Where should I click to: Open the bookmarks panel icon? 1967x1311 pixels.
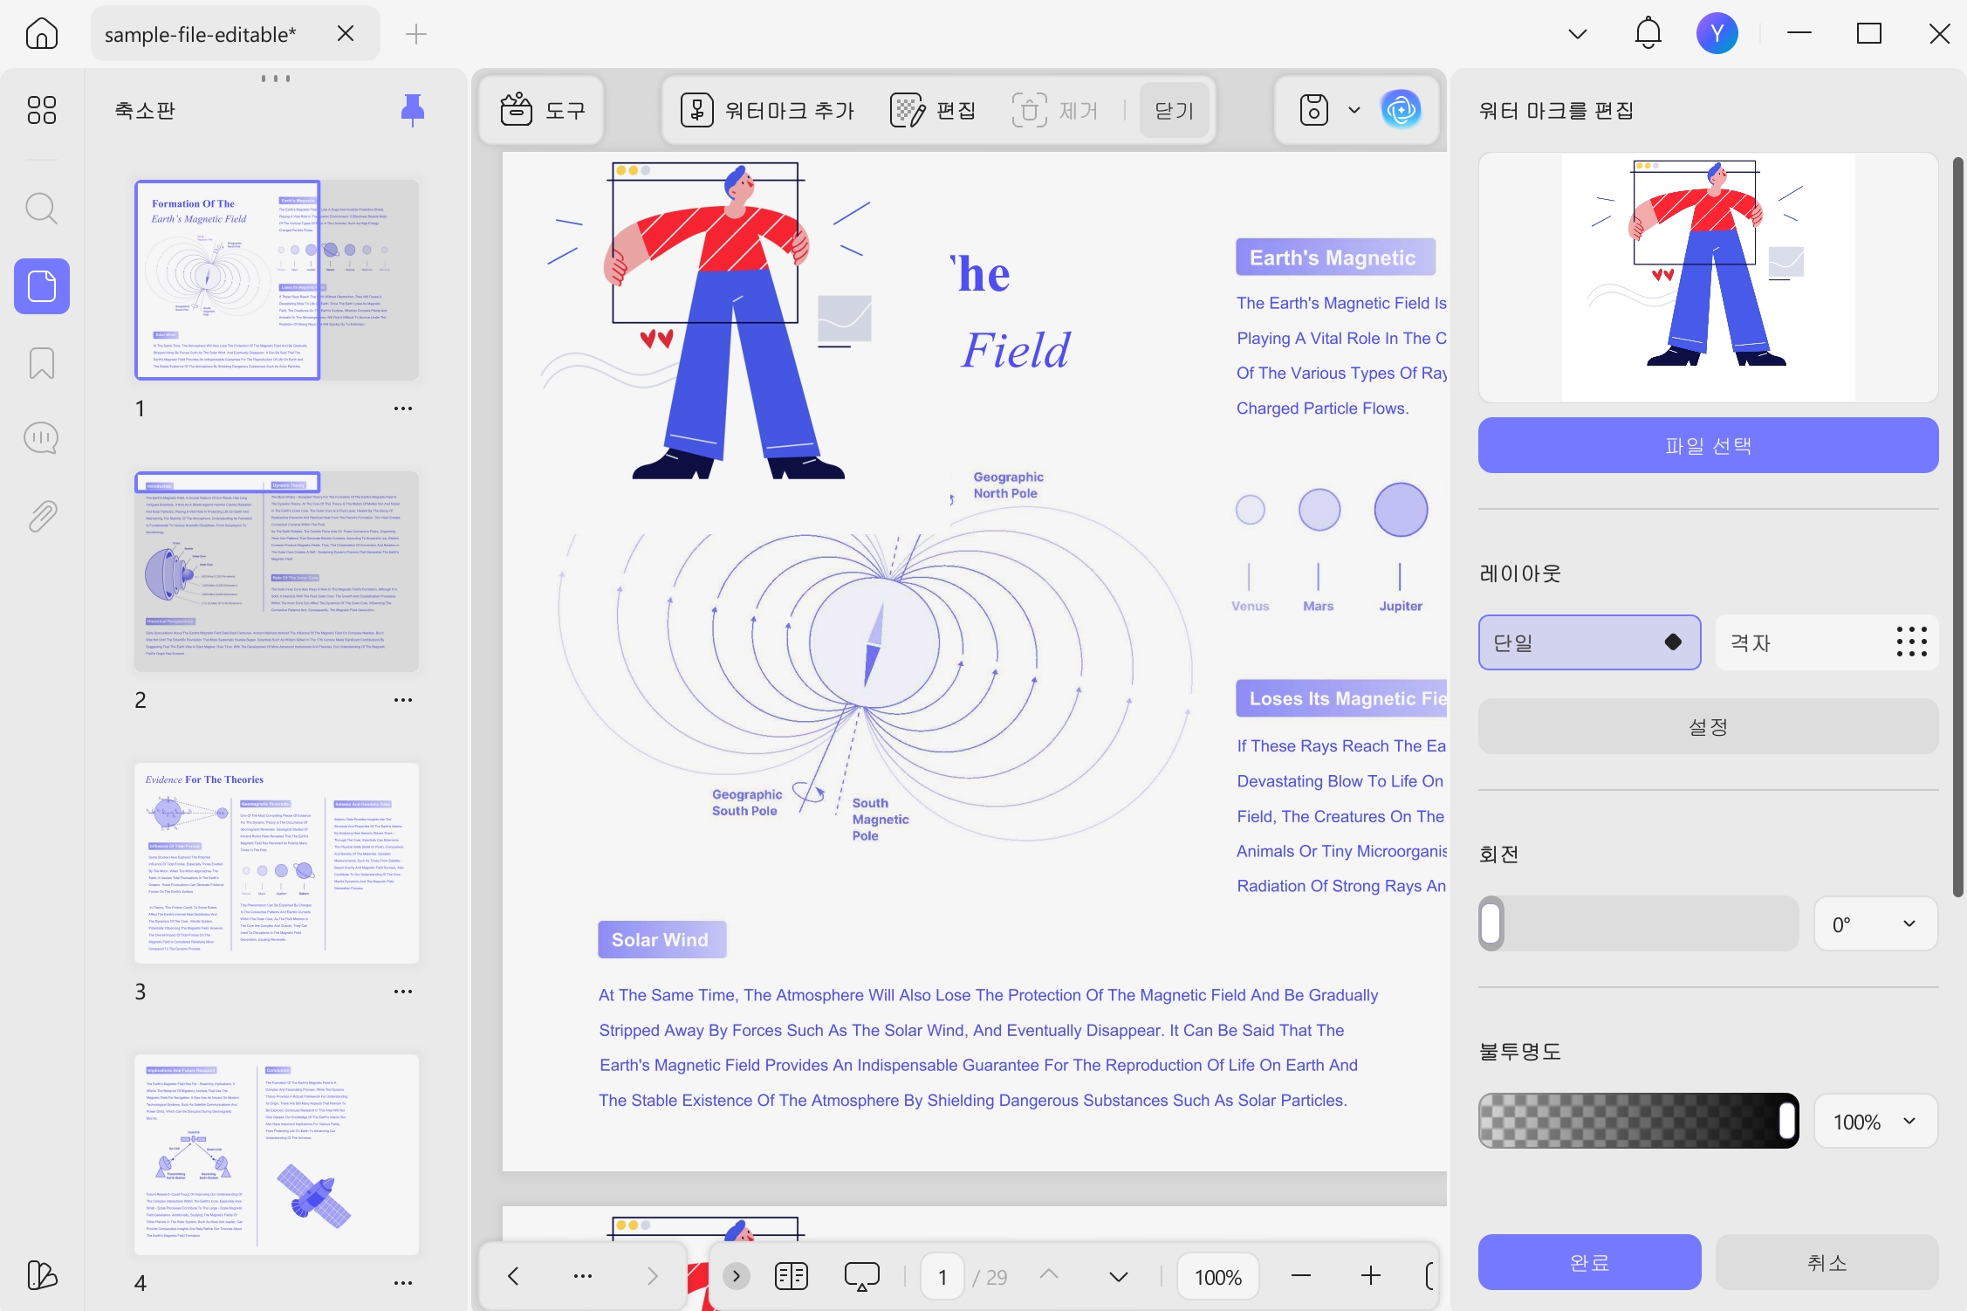point(41,363)
